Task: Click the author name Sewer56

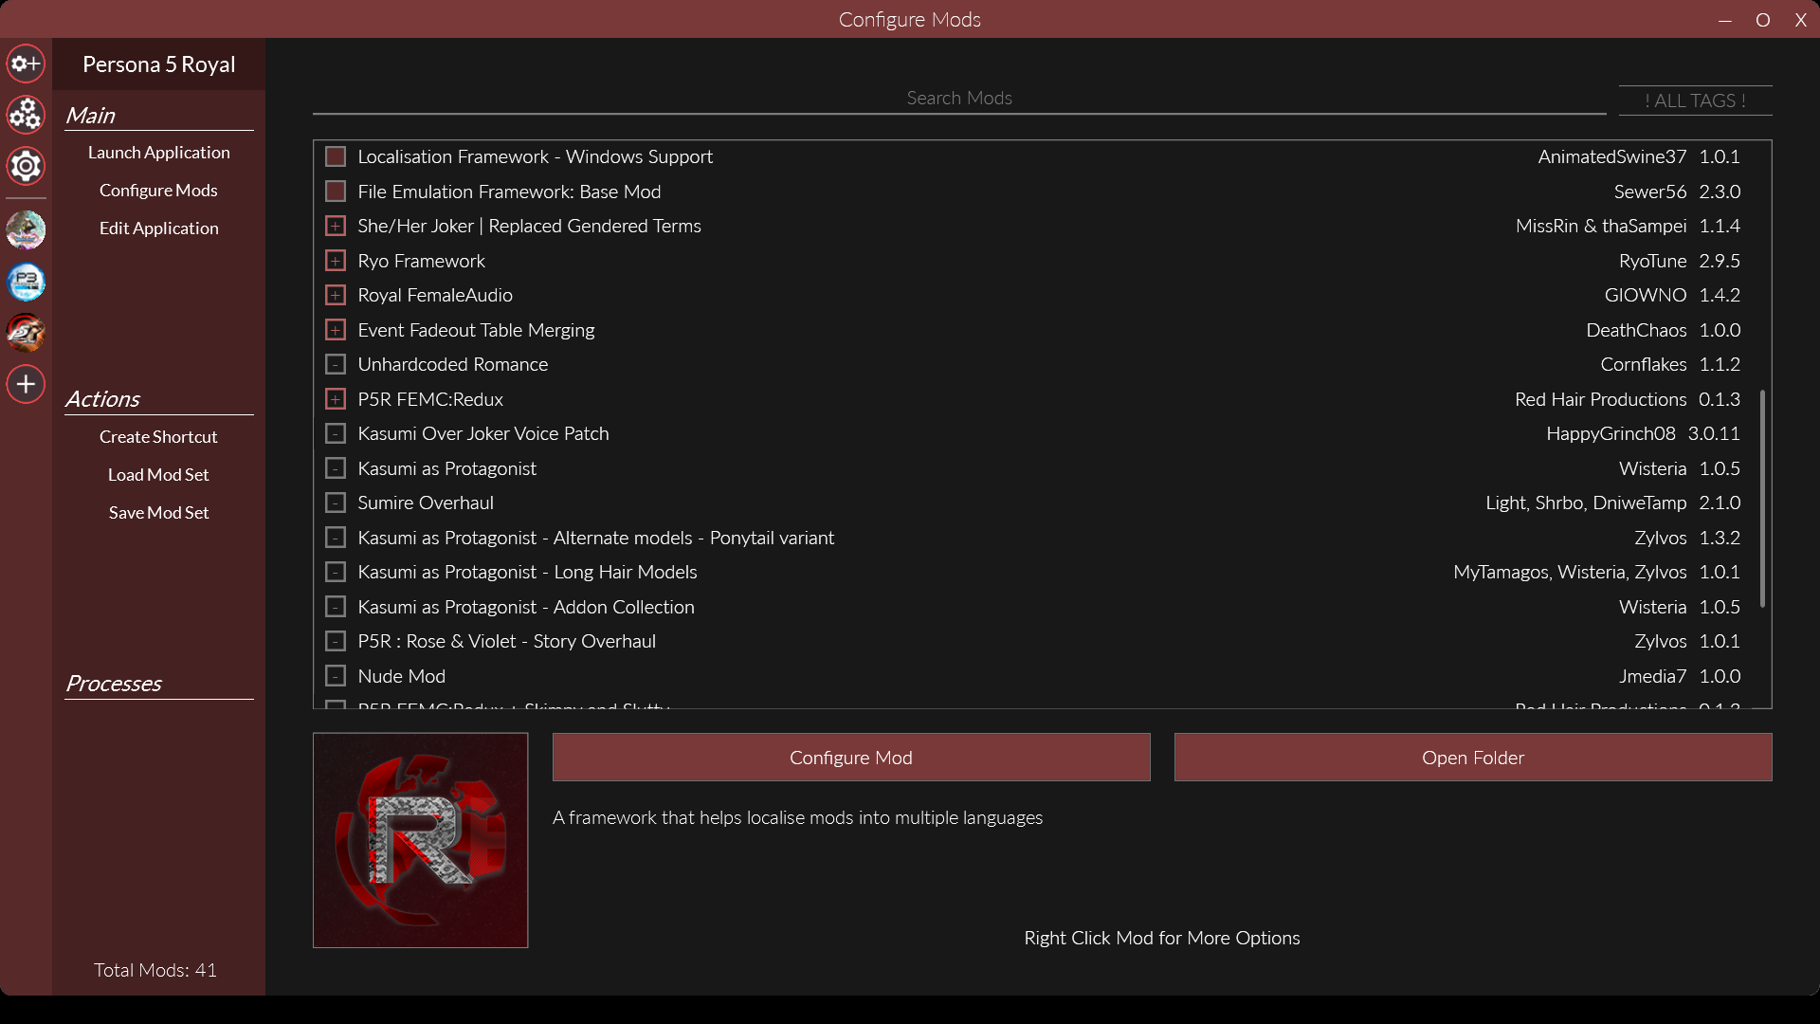Action: (x=1650, y=192)
